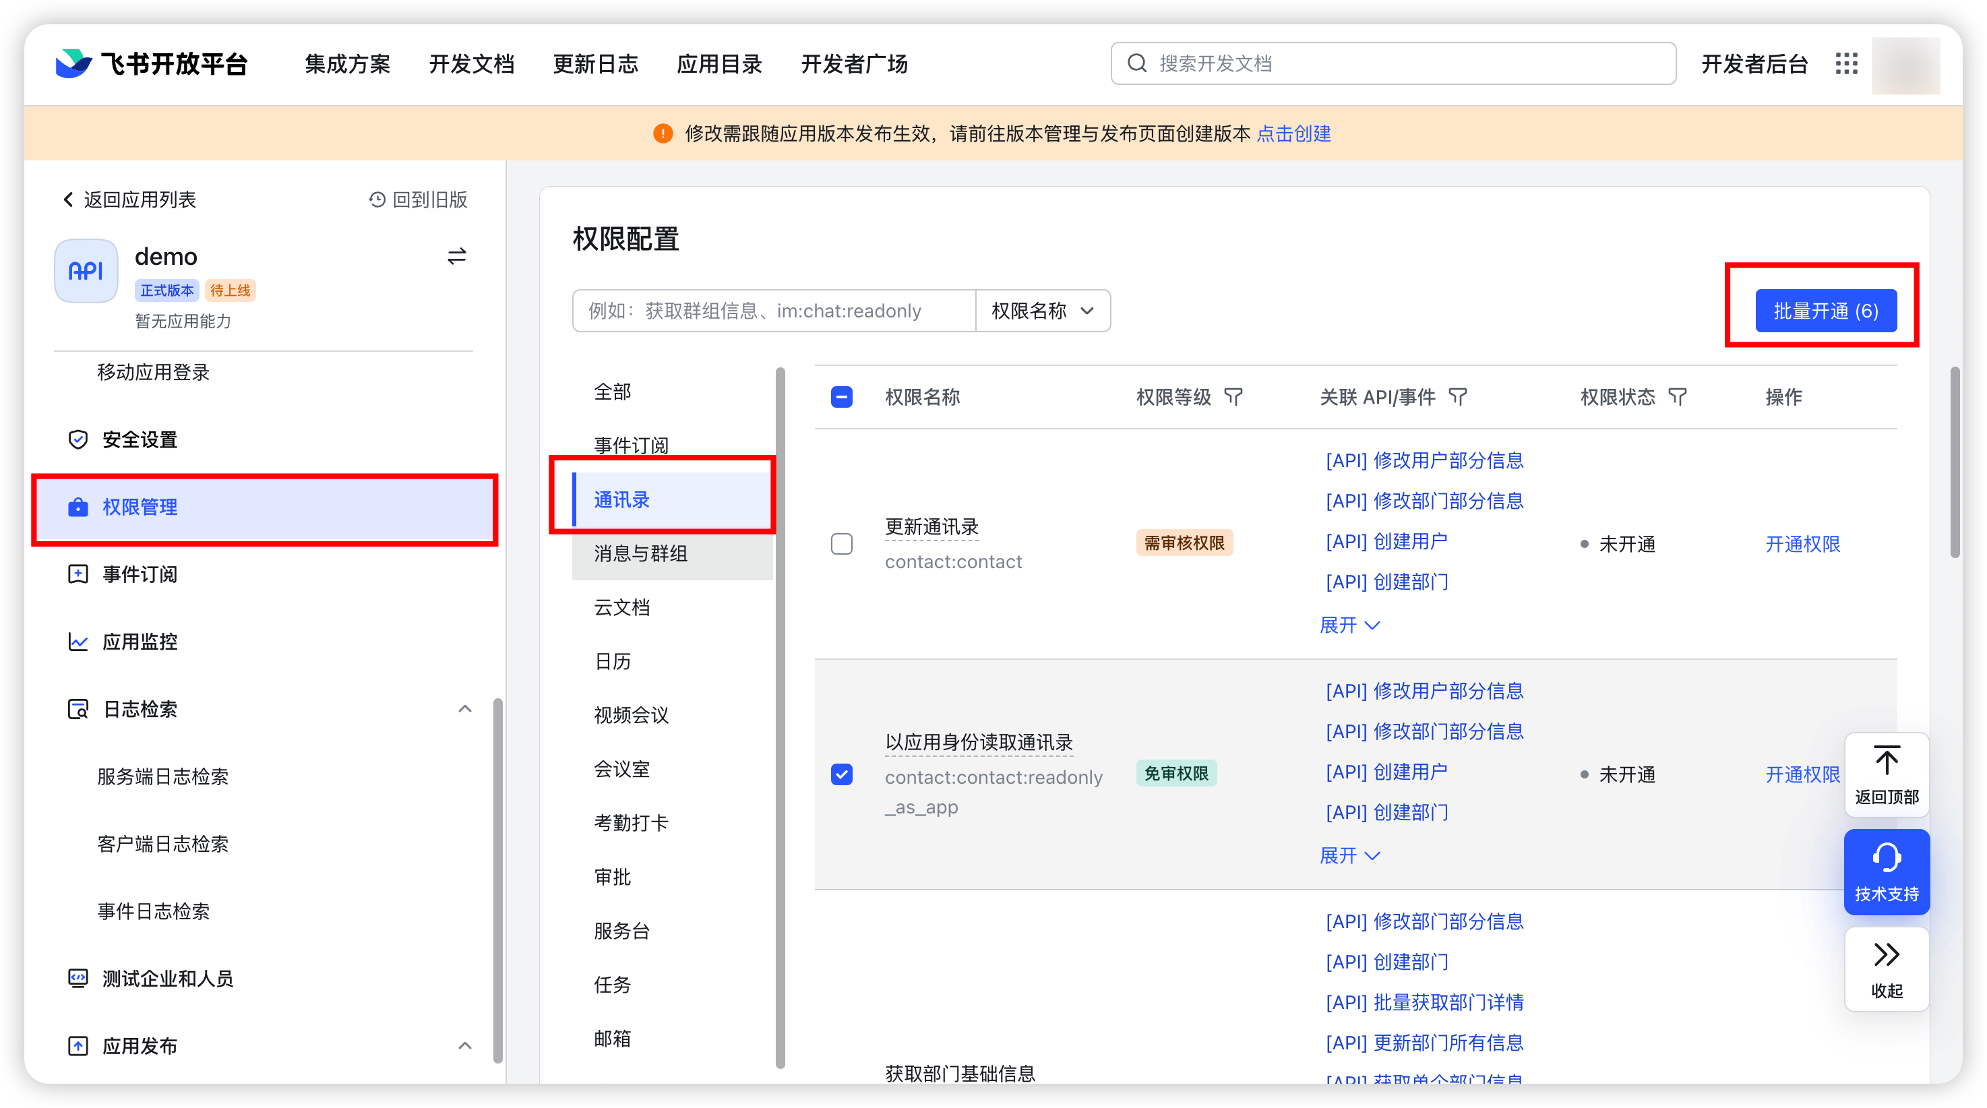Open the 权限名称 search-type dropdown
This screenshot has height=1108, width=1987.
coord(1043,311)
